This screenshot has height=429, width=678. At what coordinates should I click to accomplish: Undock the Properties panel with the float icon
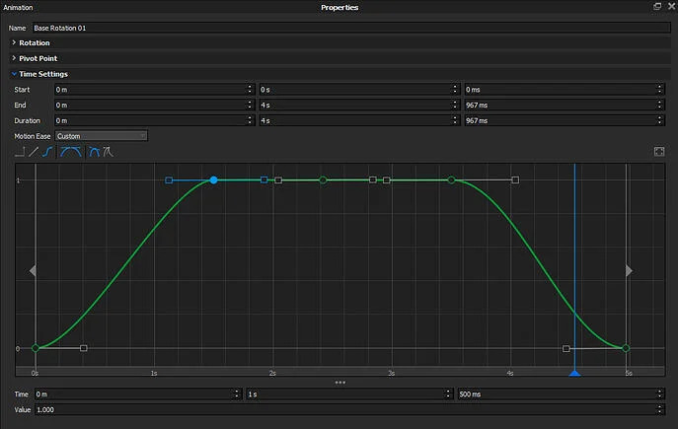pyautogui.click(x=657, y=7)
